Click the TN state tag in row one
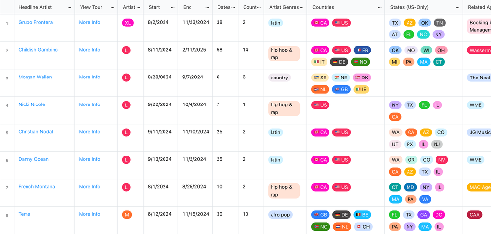This screenshot has width=491, height=234. tap(439, 23)
